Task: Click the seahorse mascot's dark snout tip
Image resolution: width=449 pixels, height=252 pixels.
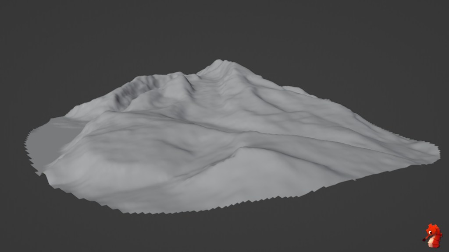Action: pos(424,240)
